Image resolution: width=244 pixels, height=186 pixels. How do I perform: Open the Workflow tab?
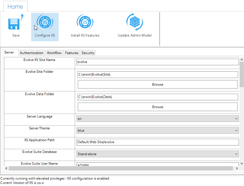tap(54, 53)
